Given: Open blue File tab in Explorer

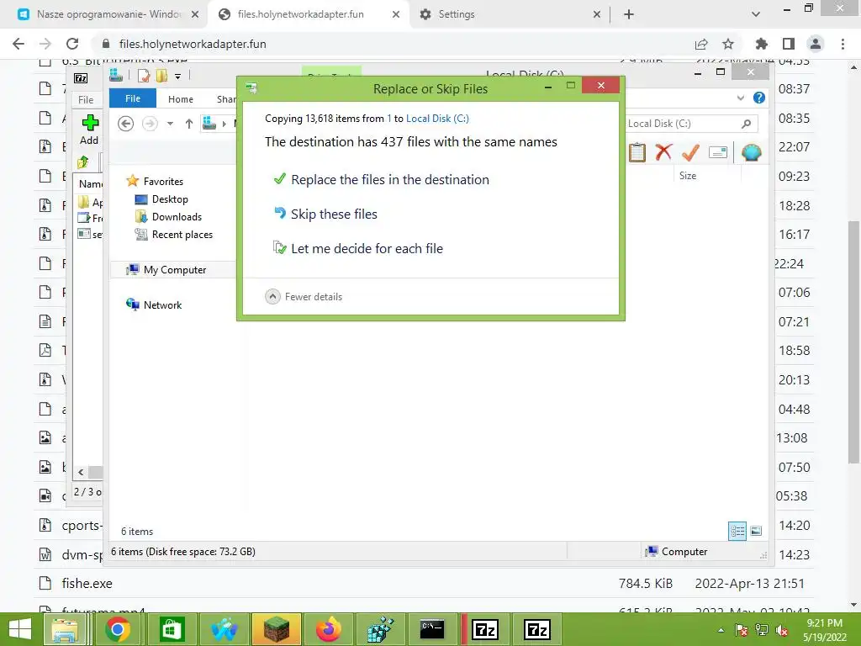Looking at the screenshot, I should [133, 98].
